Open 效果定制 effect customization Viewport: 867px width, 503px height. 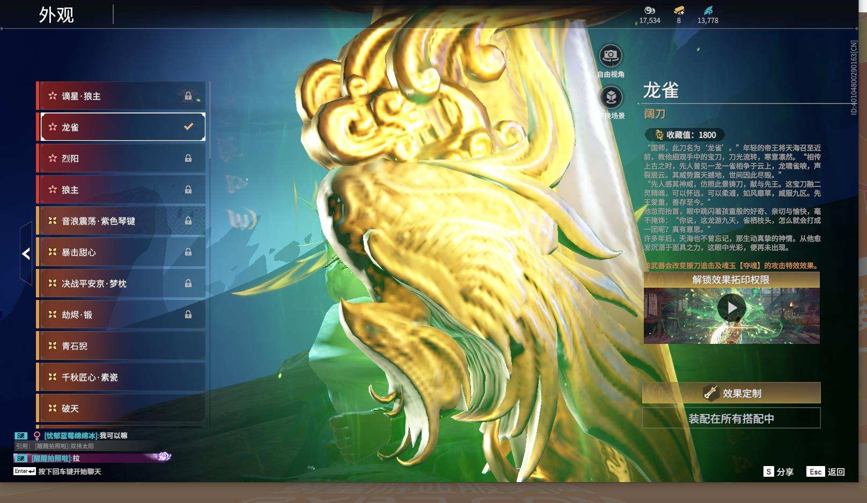(732, 393)
